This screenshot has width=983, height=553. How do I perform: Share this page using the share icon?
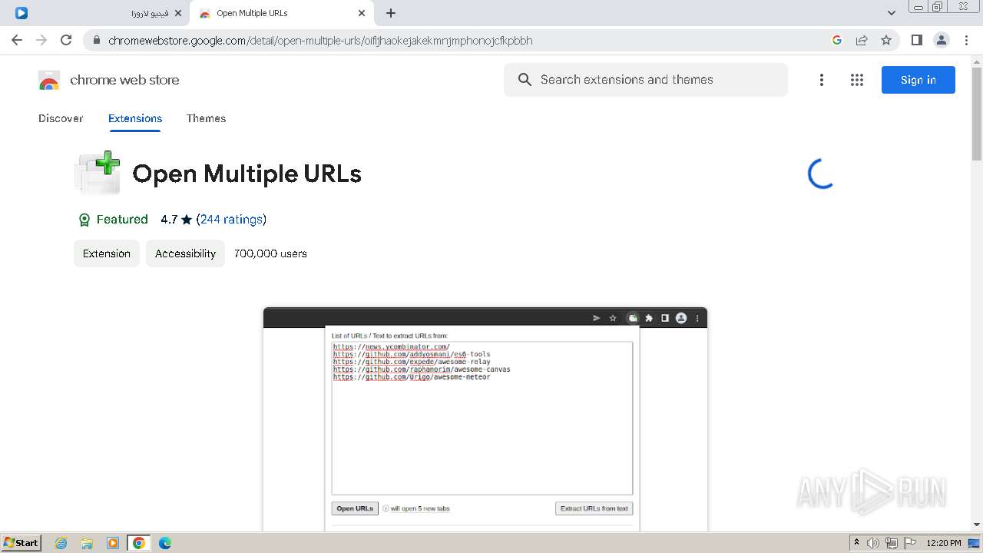coord(862,40)
